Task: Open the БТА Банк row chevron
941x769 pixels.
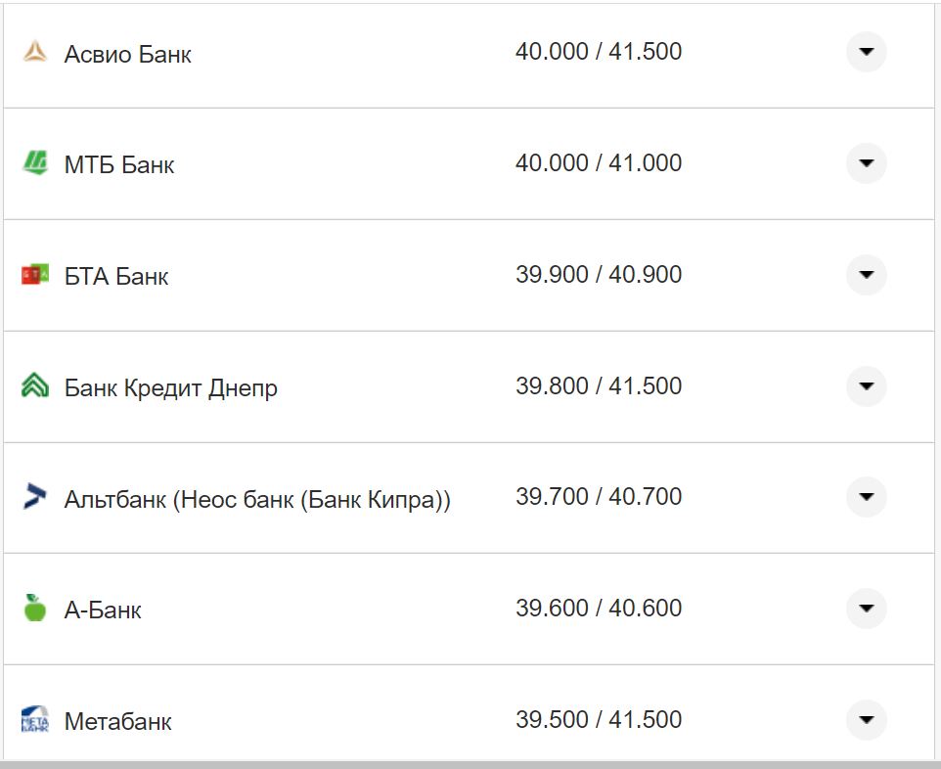Action: [x=866, y=275]
